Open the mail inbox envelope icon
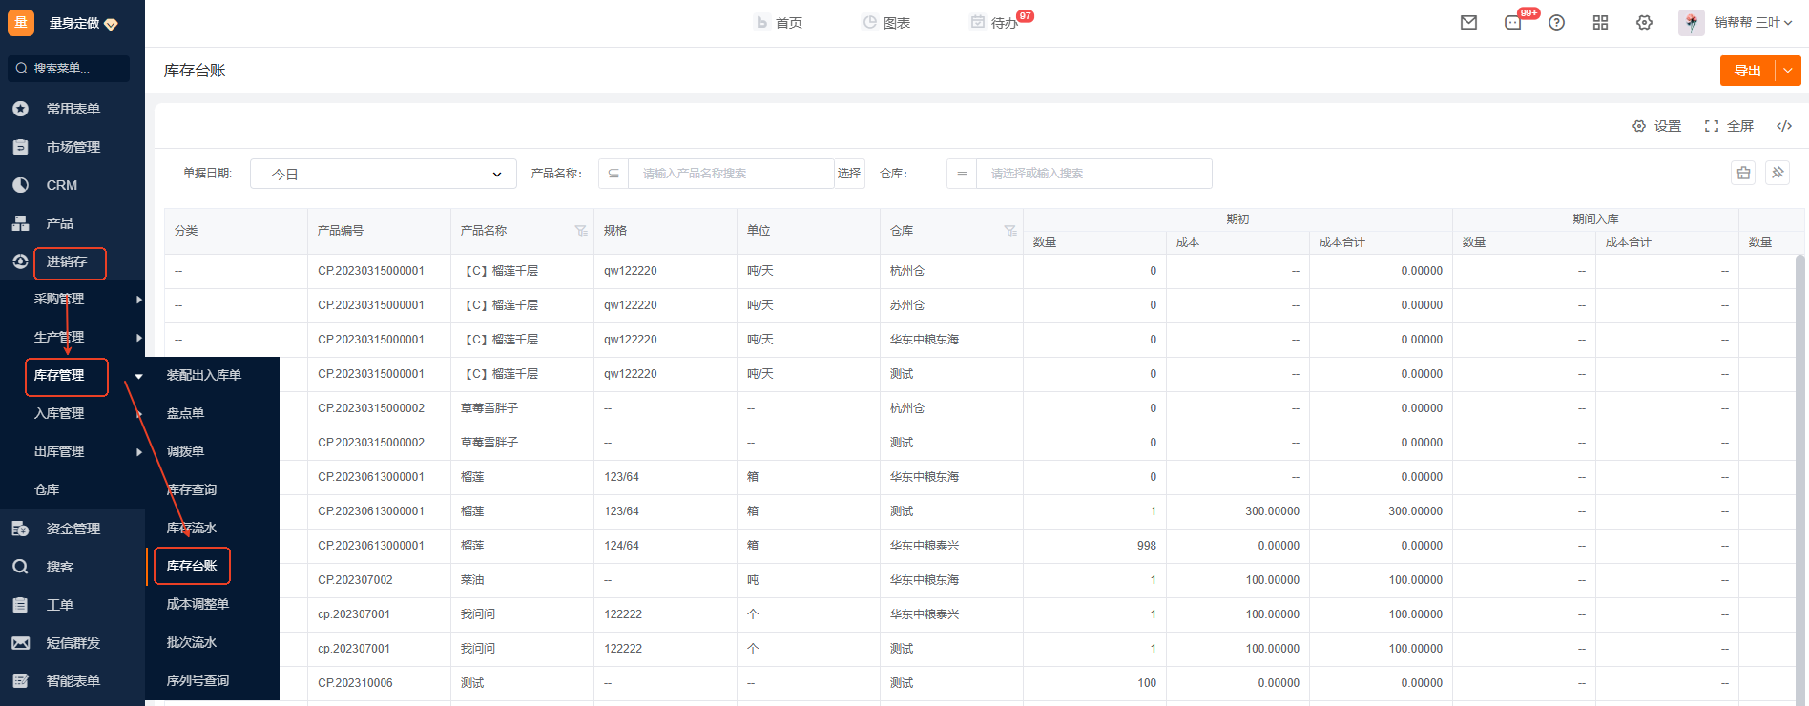 [x=1468, y=23]
